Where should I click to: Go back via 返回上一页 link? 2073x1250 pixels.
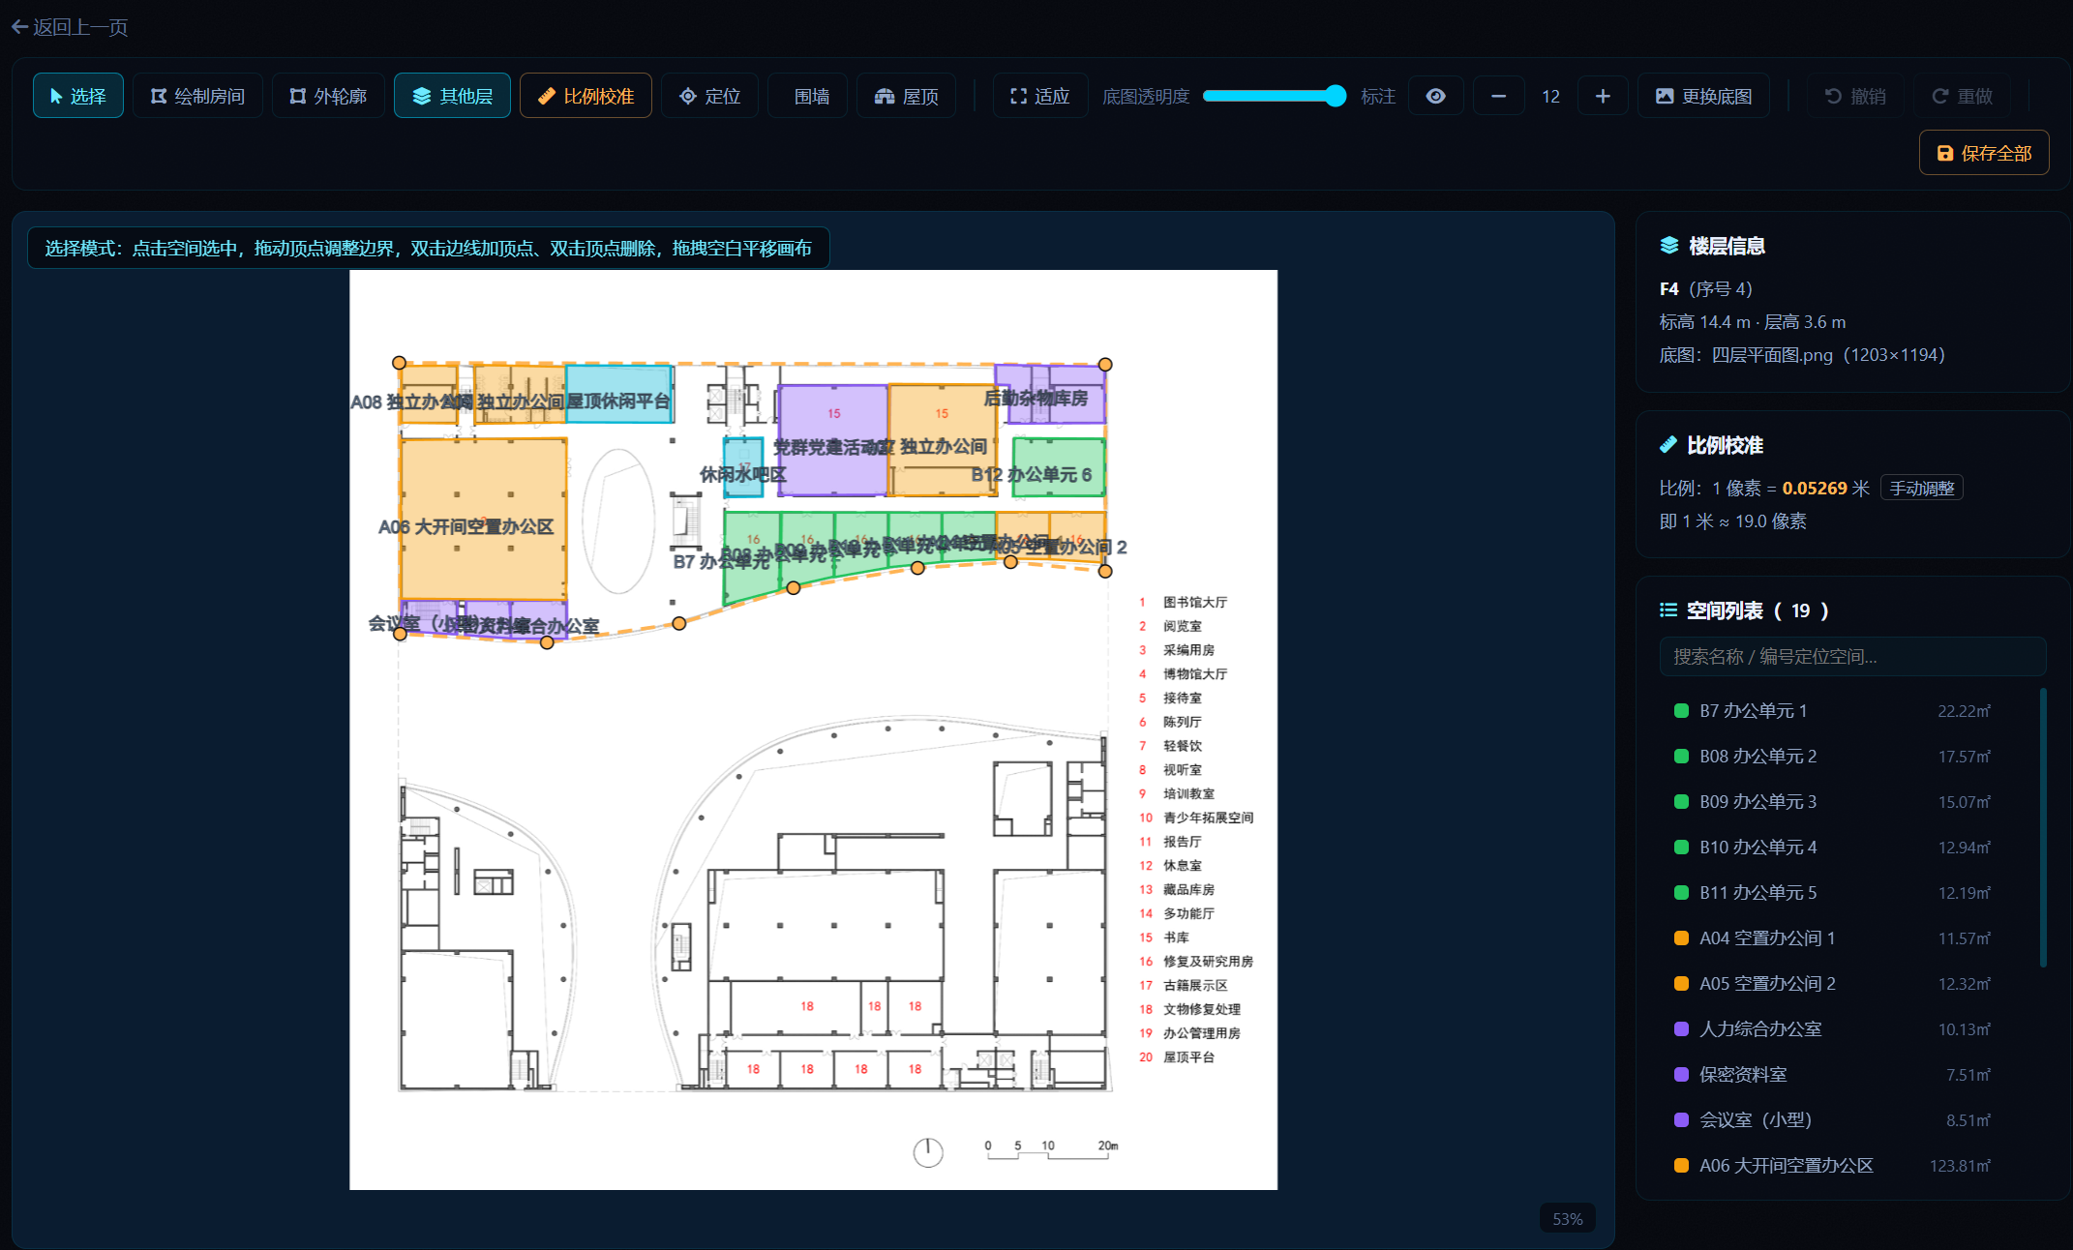click(70, 27)
